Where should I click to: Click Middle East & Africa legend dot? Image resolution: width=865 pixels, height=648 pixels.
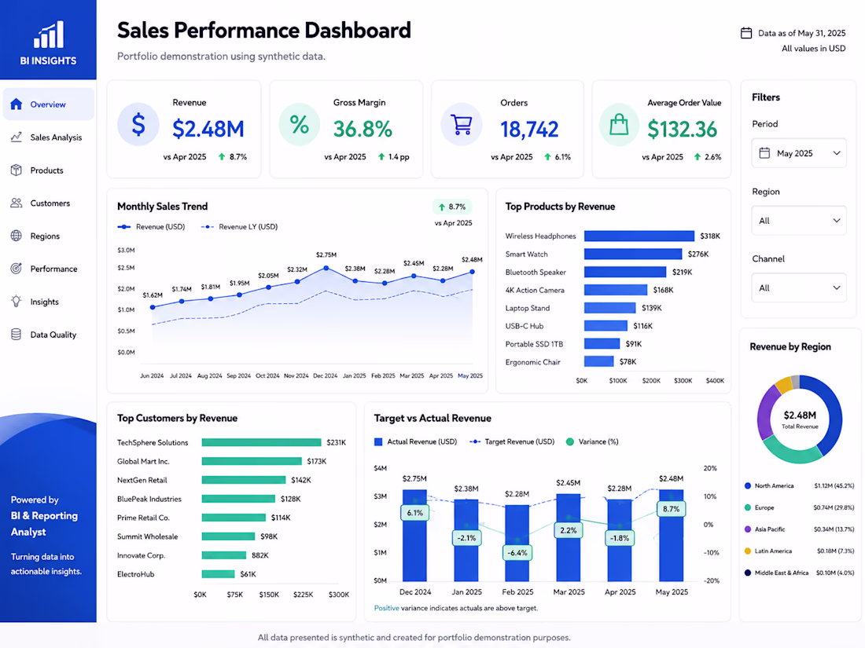pyautogui.click(x=748, y=573)
